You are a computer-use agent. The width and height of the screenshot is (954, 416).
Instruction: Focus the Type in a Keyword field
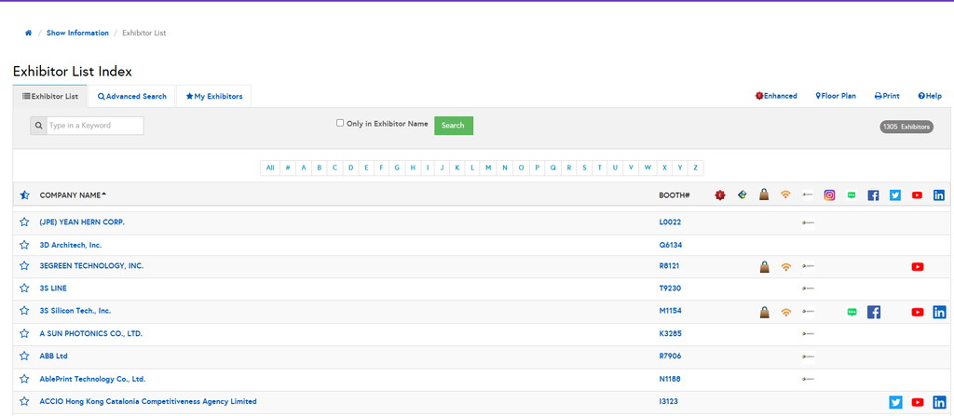pyautogui.click(x=95, y=126)
